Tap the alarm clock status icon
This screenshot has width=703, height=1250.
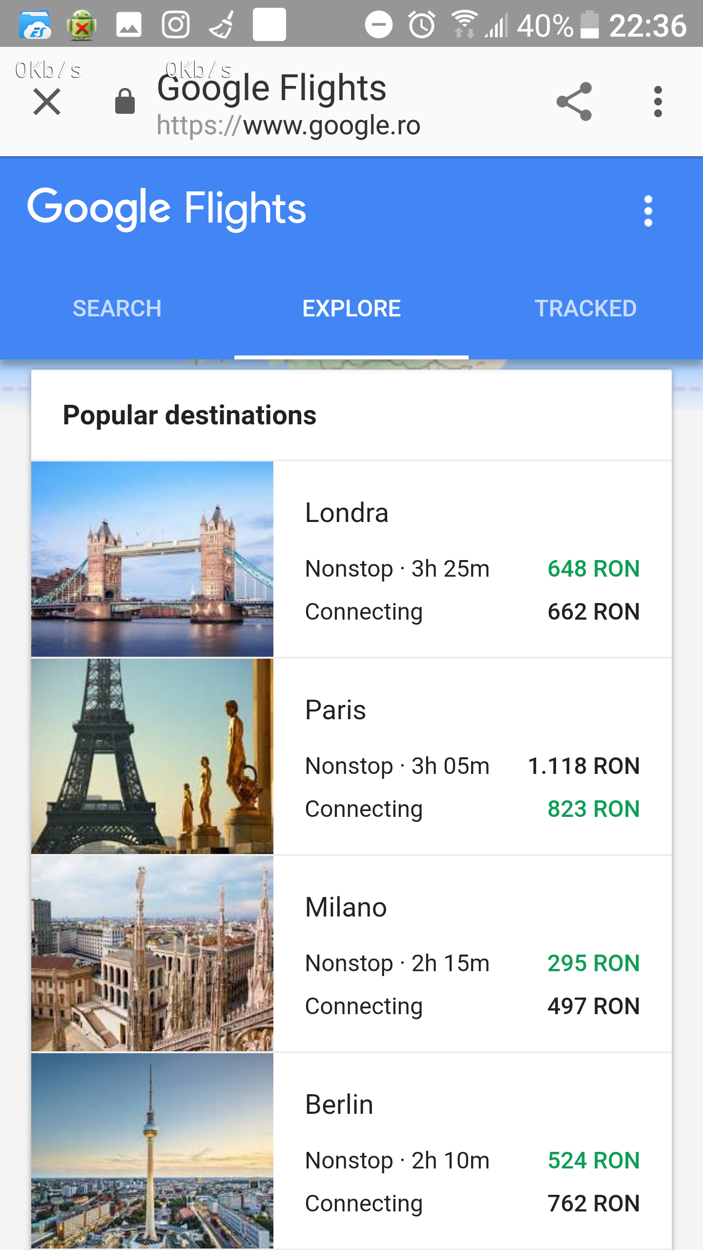click(422, 24)
